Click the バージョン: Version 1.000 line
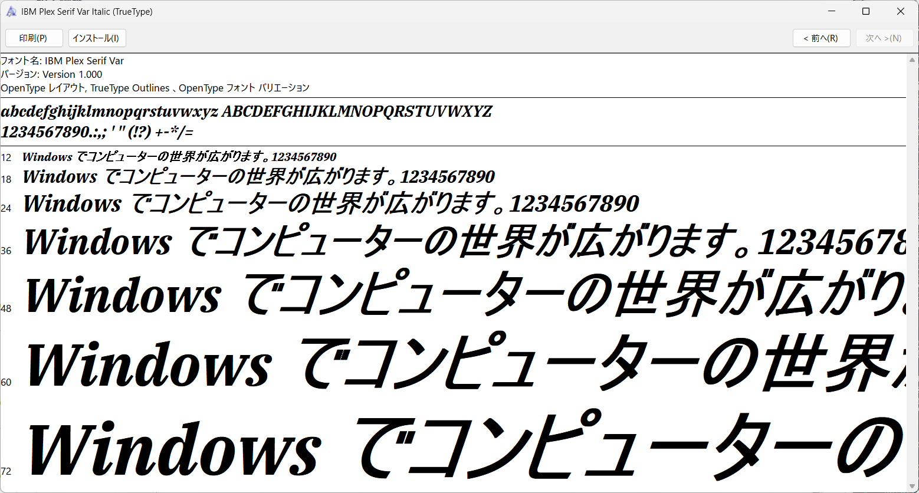 [51, 74]
